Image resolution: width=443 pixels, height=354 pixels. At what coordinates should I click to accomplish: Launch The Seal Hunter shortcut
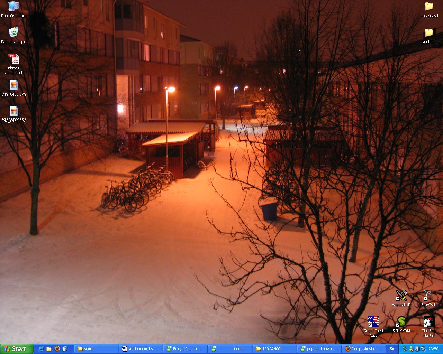[x=429, y=322]
